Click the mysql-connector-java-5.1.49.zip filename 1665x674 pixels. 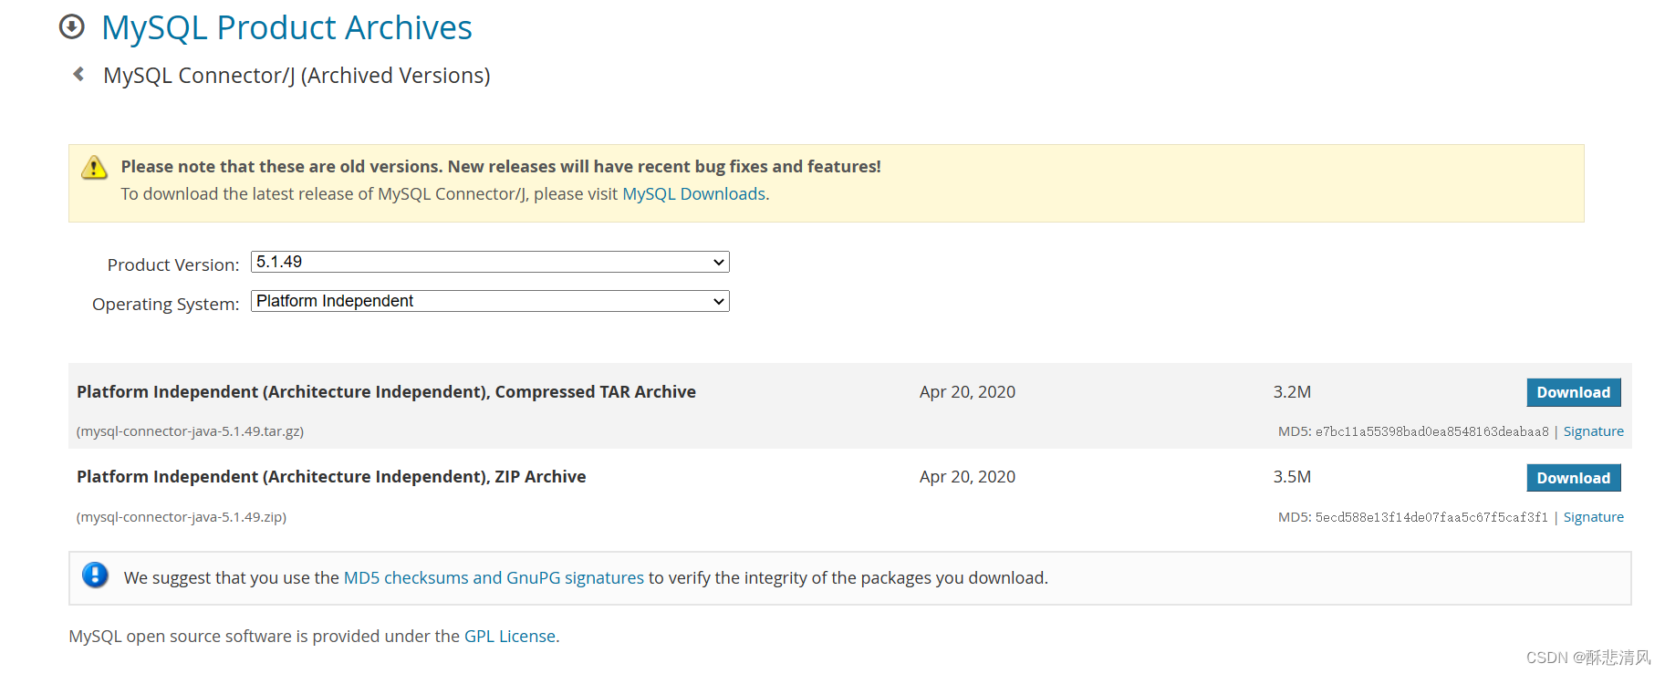coord(182,517)
